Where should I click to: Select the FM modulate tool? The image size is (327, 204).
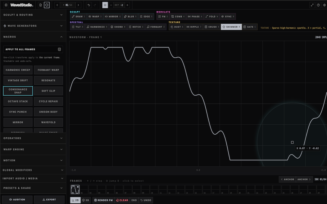tap(163, 17)
